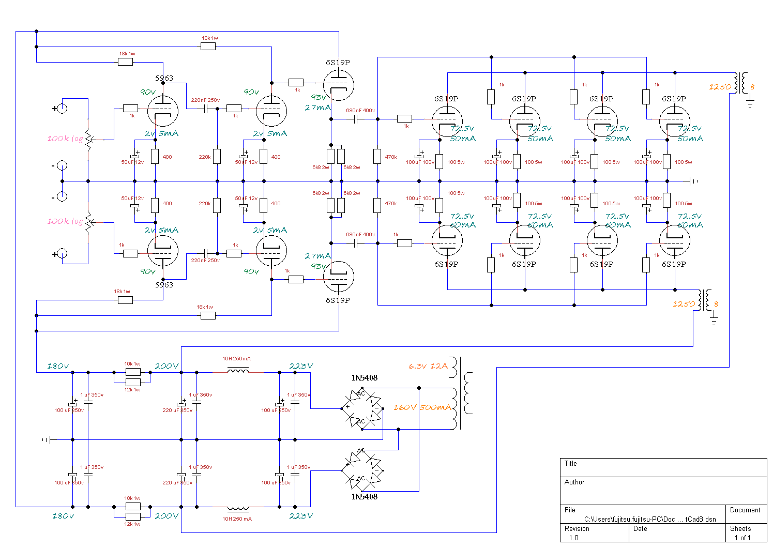Click the upper pink 100k log label
This screenshot has width=773, height=548.
click(x=65, y=139)
